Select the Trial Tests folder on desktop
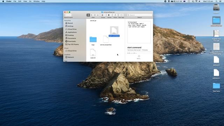 point(216,86)
